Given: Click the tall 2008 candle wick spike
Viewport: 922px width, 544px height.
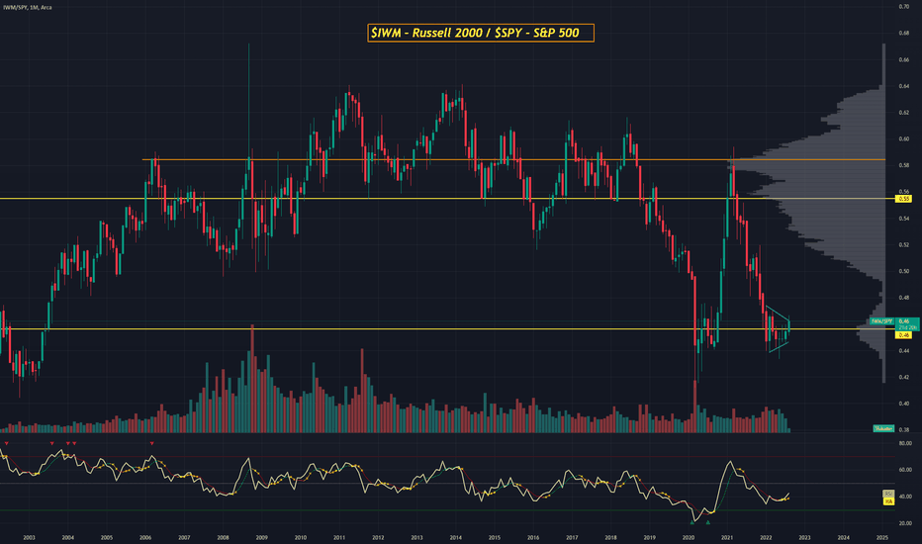Looking at the screenshot, I should click(248, 100).
